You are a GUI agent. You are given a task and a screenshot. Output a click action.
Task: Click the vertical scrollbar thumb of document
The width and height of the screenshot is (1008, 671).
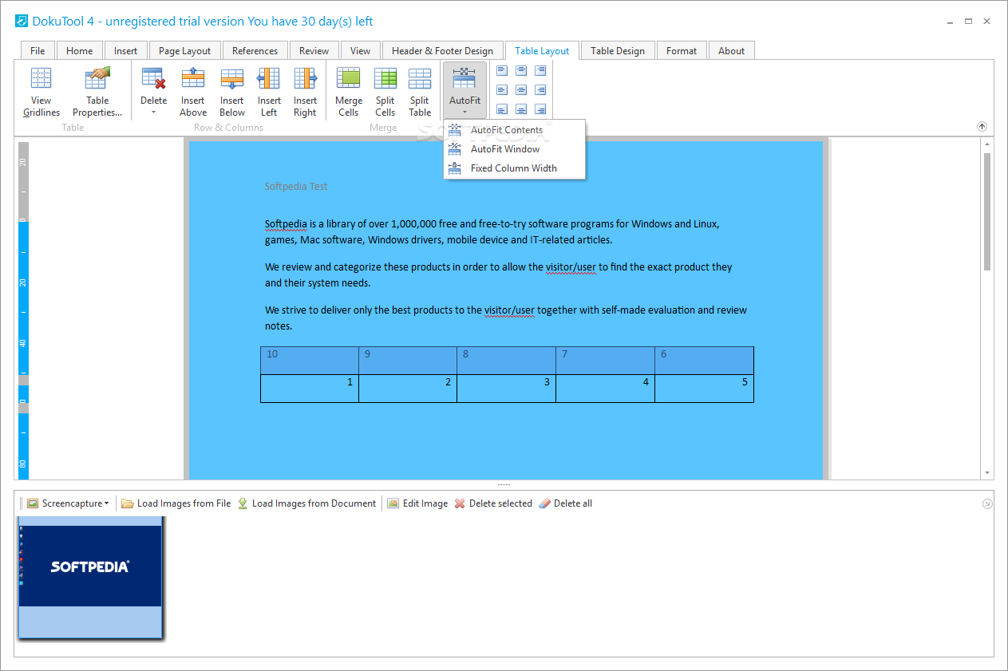(x=987, y=211)
